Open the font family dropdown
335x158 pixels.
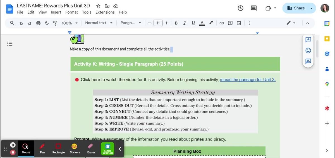[x=131, y=23]
